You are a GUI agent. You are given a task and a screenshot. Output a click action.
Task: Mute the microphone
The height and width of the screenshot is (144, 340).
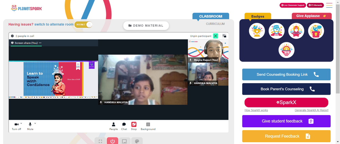tap(30, 126)
